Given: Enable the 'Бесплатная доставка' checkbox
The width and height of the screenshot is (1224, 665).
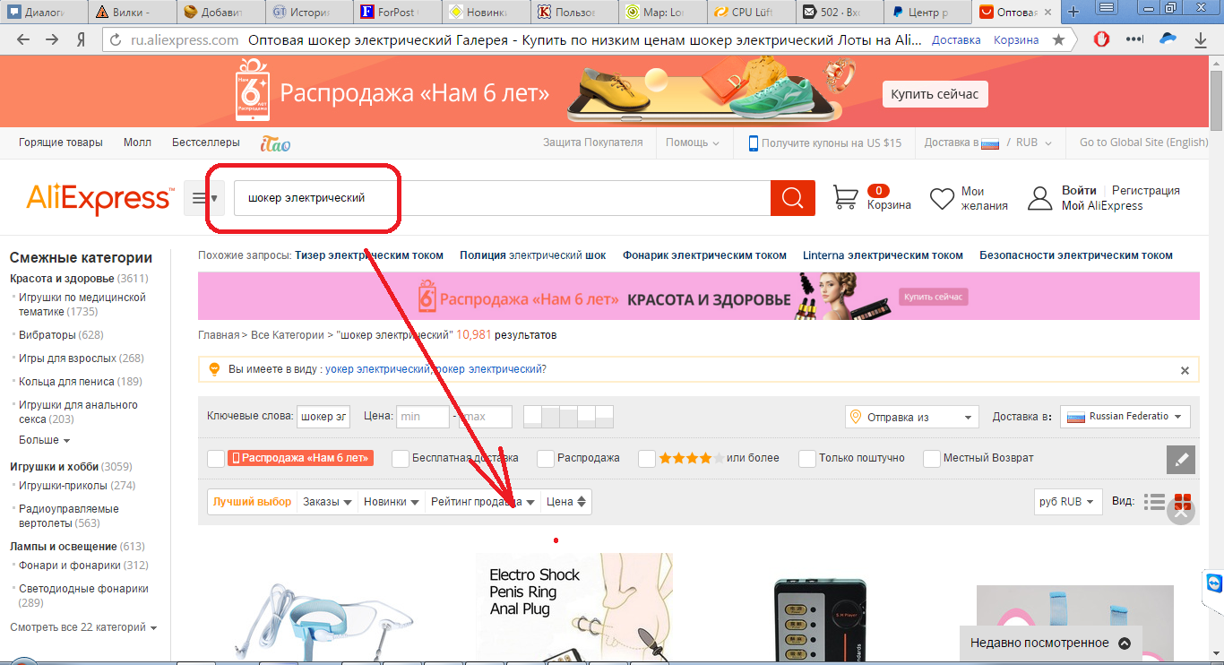Looking at the screenshot, I should [x=401, y=458].
